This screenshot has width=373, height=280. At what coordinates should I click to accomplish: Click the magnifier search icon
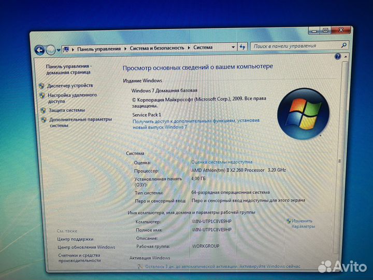point(344,45)
